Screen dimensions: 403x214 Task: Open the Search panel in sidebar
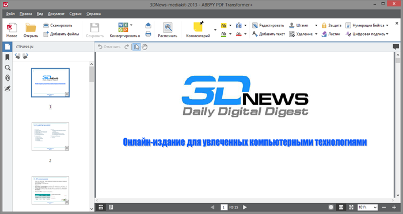click(7, 68)
